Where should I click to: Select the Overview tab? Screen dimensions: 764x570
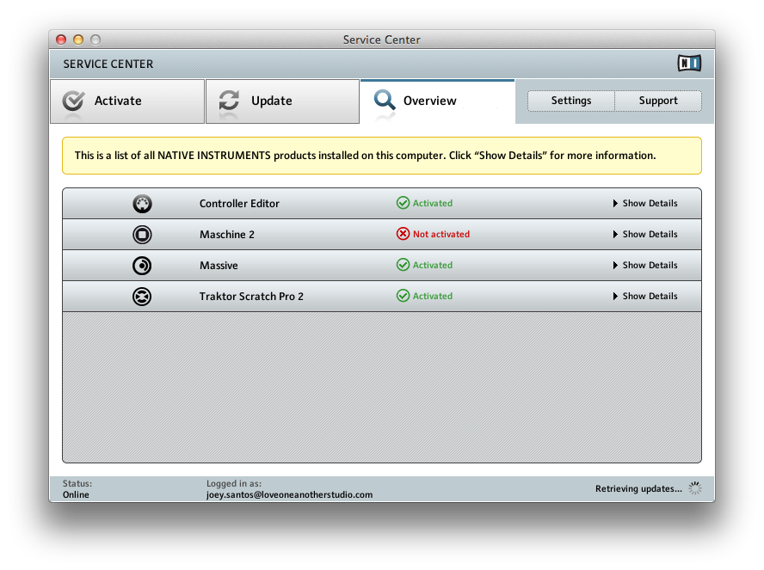pyautogui.click(x=437, y=101)
